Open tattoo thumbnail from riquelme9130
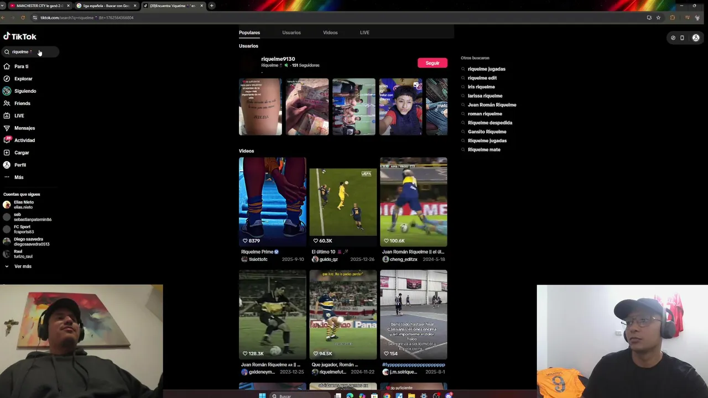Screen dimensions: 708x398 tap(261, 107)
